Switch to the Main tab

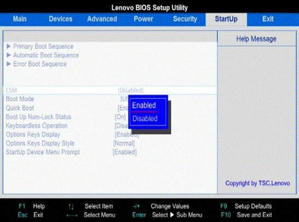(20, 19)
